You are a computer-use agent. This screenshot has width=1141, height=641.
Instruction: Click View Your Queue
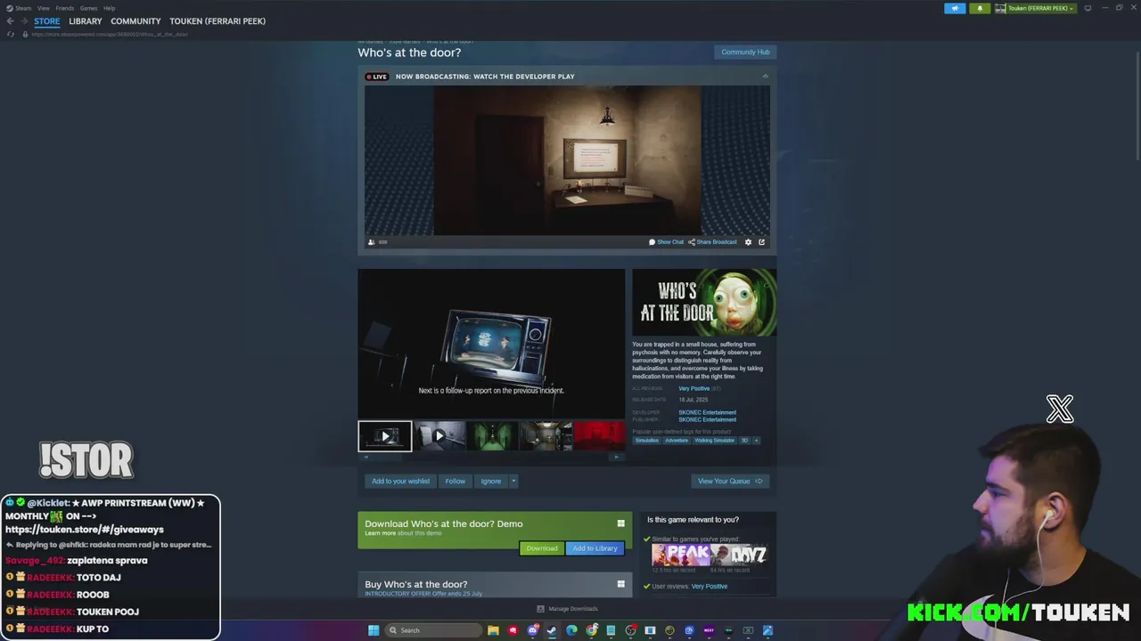[730, 481]
